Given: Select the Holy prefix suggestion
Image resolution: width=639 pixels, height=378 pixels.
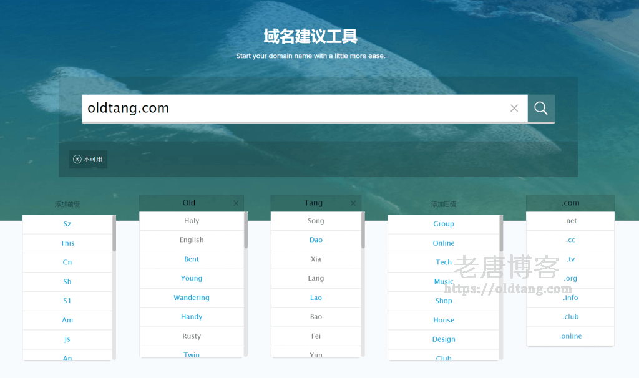Looking at the screenshot, I should point(192,220).
